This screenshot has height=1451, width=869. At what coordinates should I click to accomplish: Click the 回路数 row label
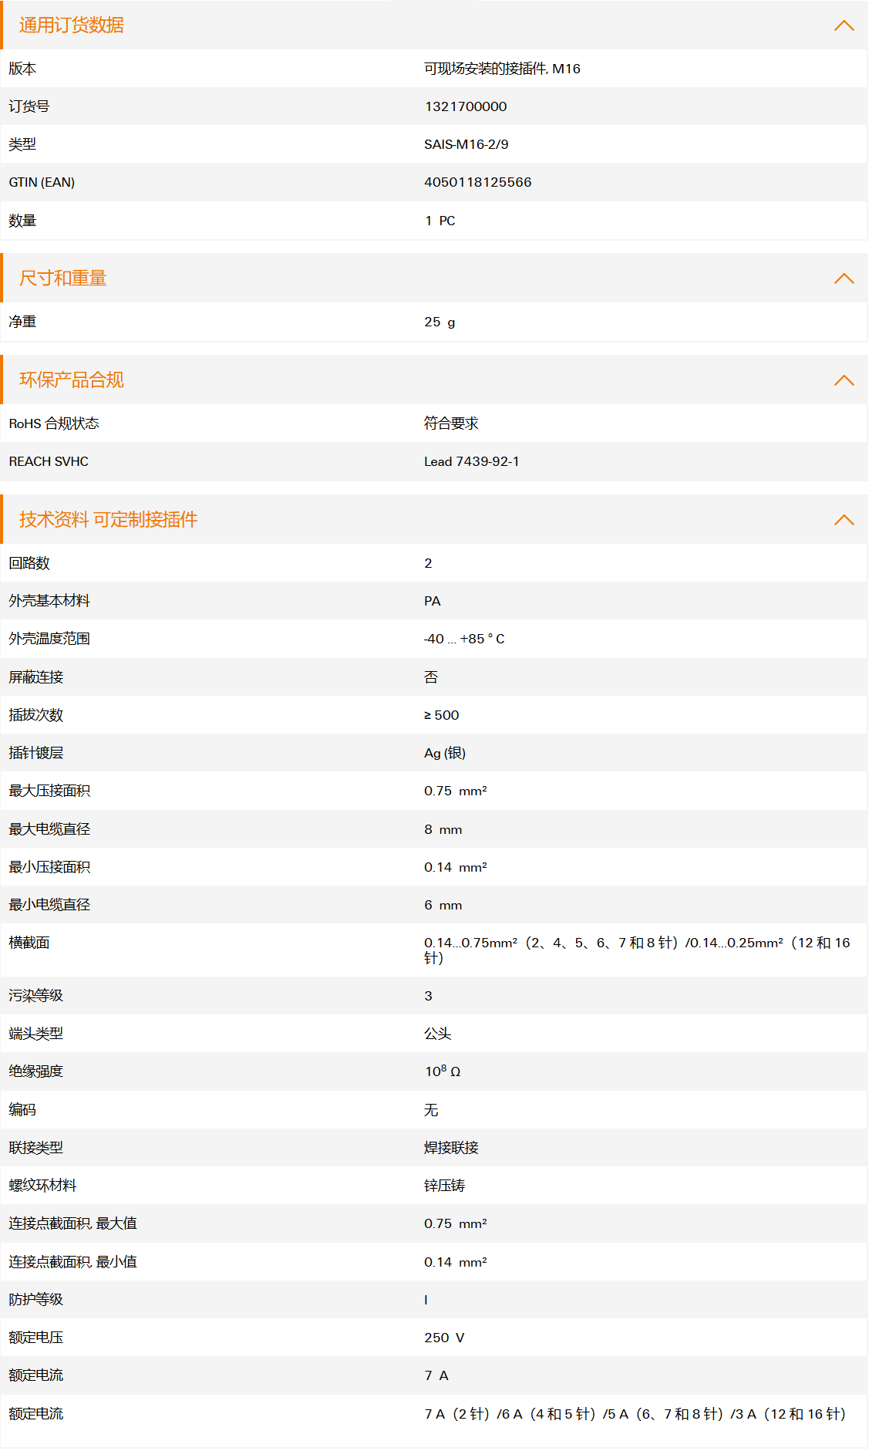[x=29, y=563]
